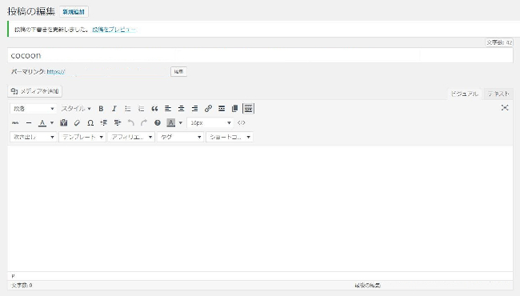Open the 段落 paragraph format dropdown
Screen dimensions: 520x296
click(x=33, y=109)
